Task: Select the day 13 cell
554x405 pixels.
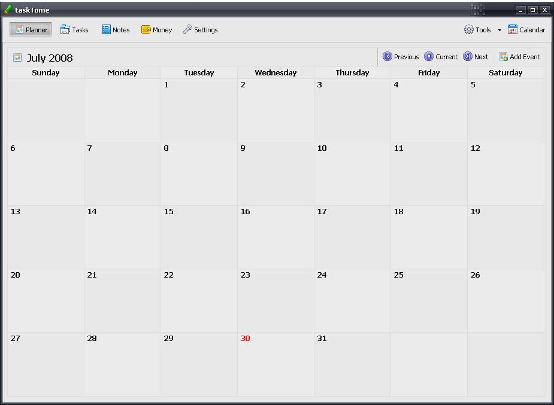Action: (x=46, y=237)
